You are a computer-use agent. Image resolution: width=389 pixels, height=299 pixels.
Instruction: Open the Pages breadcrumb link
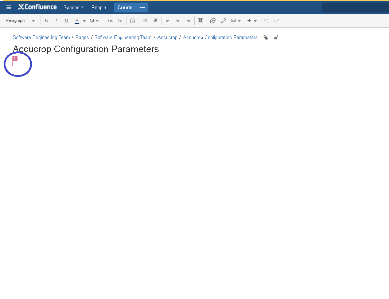[x=82, y=38]
